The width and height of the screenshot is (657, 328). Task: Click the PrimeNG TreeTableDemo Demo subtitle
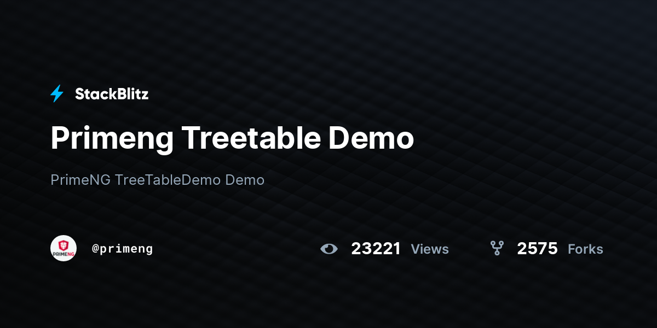point(157,180)
